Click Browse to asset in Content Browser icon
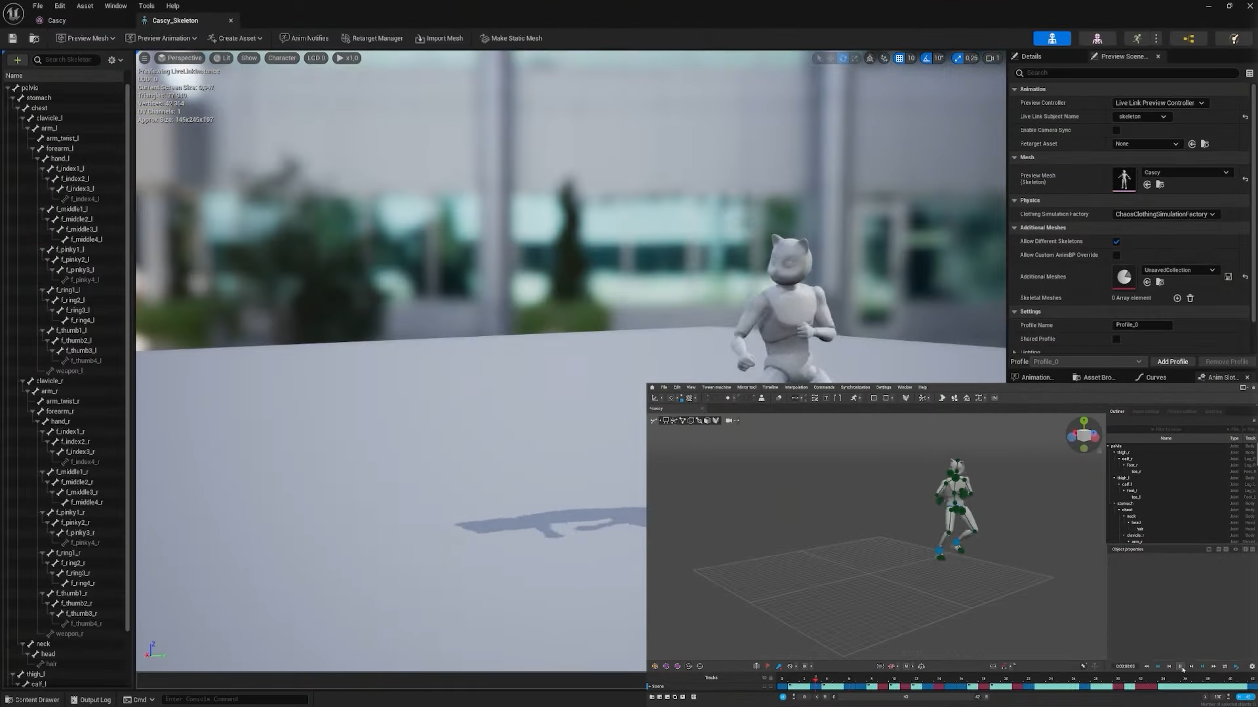 click(x=34, y=39)
